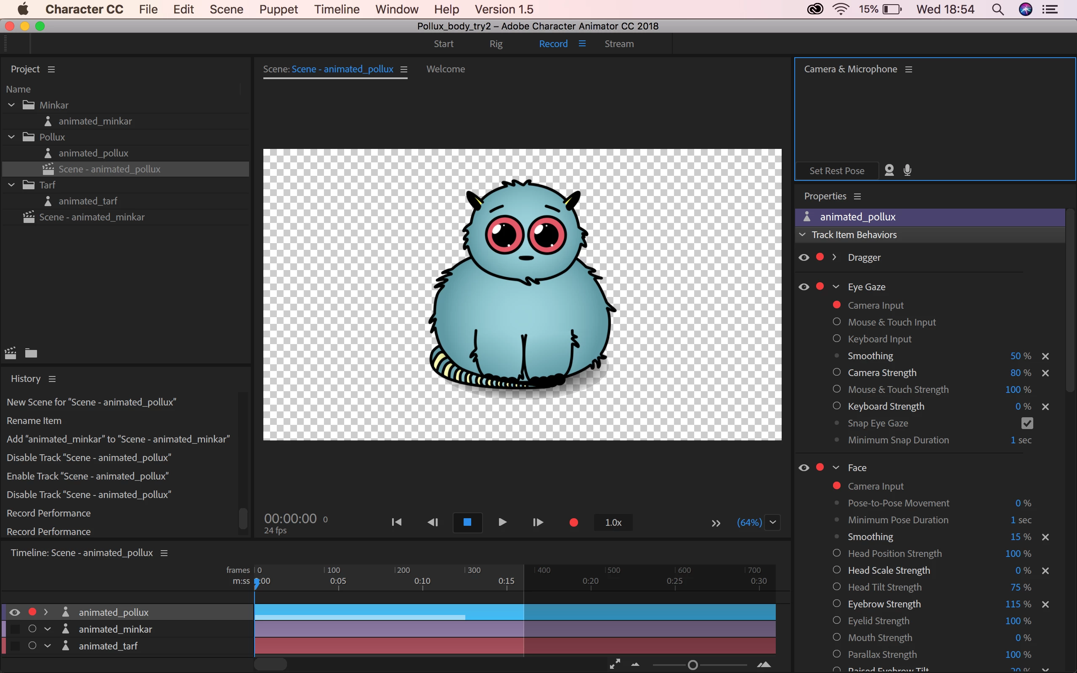Expand the animated_pollux timeline track
This screenshot has height=673, width=1077.
pos(46,612)
